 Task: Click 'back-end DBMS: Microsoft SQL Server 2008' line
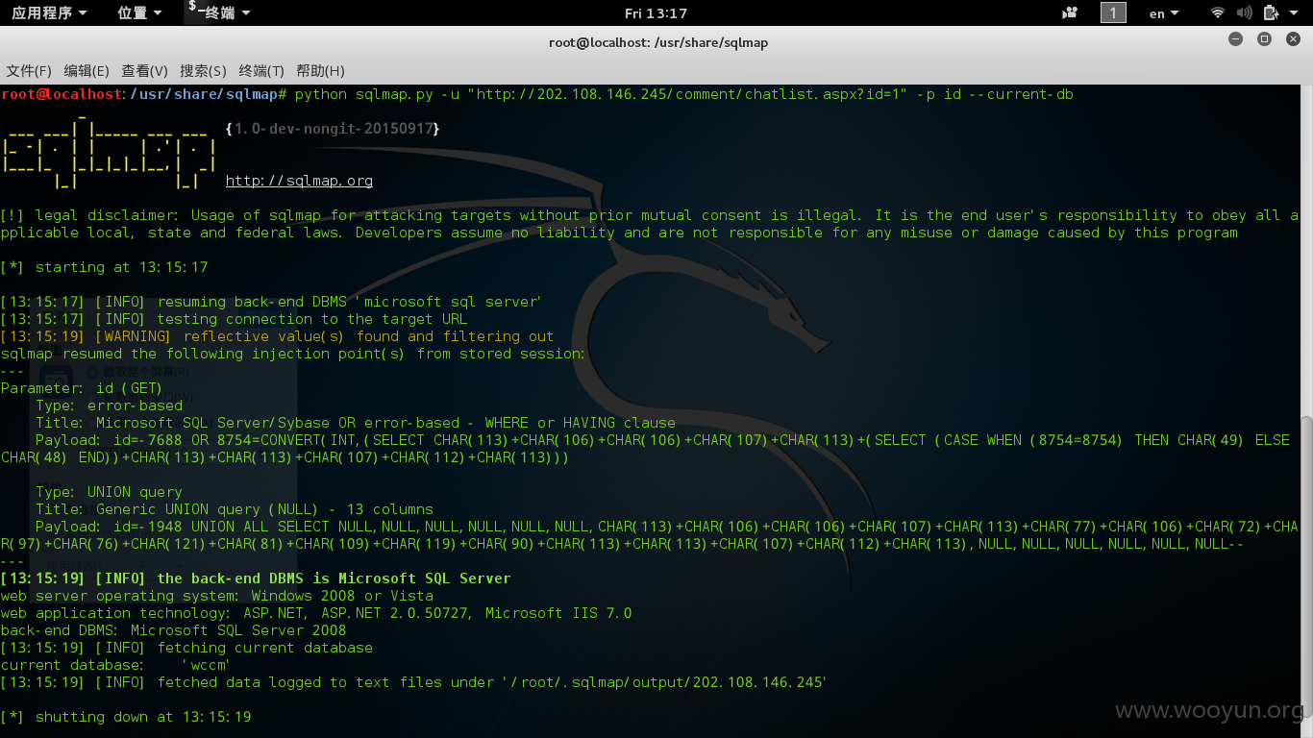pos(173,630)
